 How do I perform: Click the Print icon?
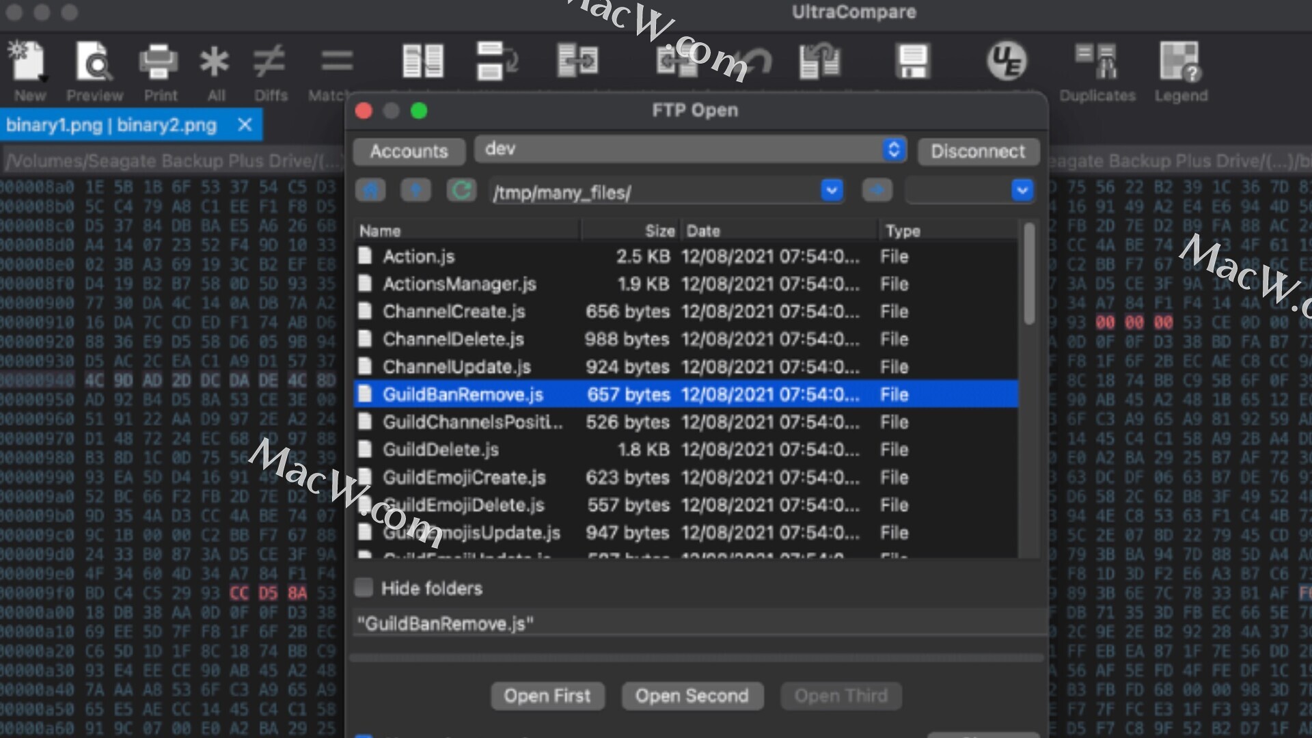coord(159,61)
